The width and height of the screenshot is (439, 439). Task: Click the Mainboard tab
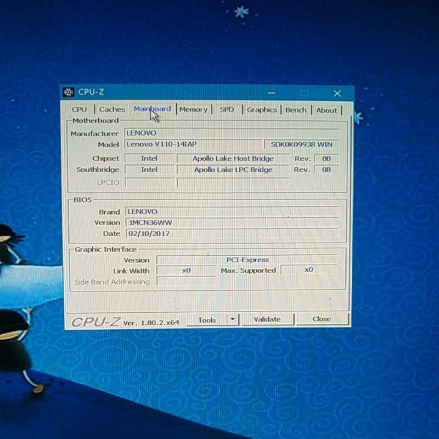click(152, 109)
